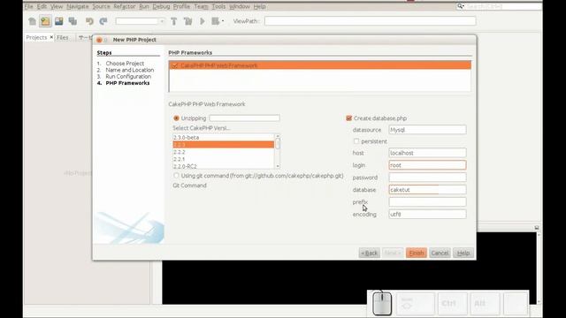
Task: Click the search magnifier icon
Action: pos(460,6)
